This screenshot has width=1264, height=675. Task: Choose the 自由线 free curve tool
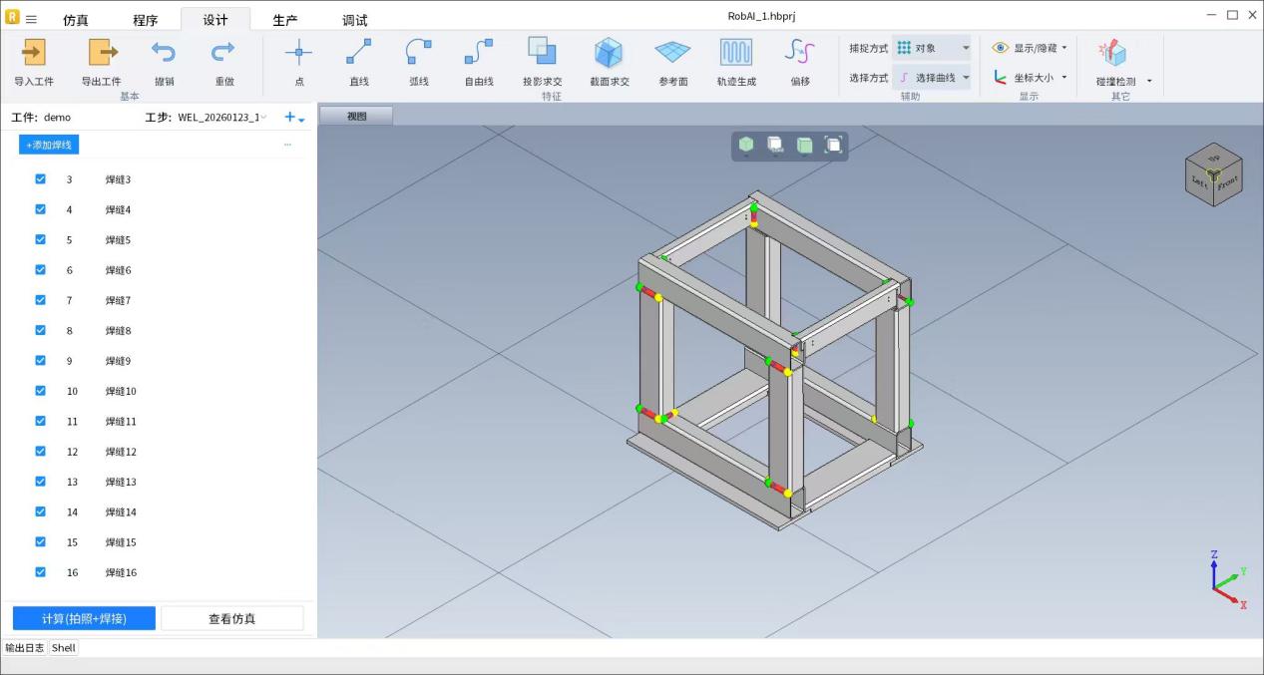(x=479, y=53)
